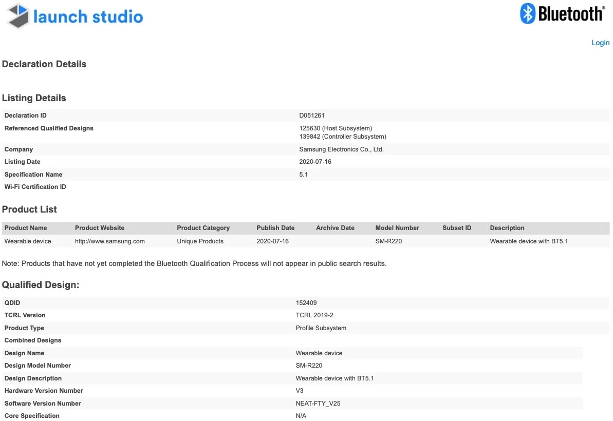Click Unique Products category cell
The image size is (613, 421).
pos(200,241)
